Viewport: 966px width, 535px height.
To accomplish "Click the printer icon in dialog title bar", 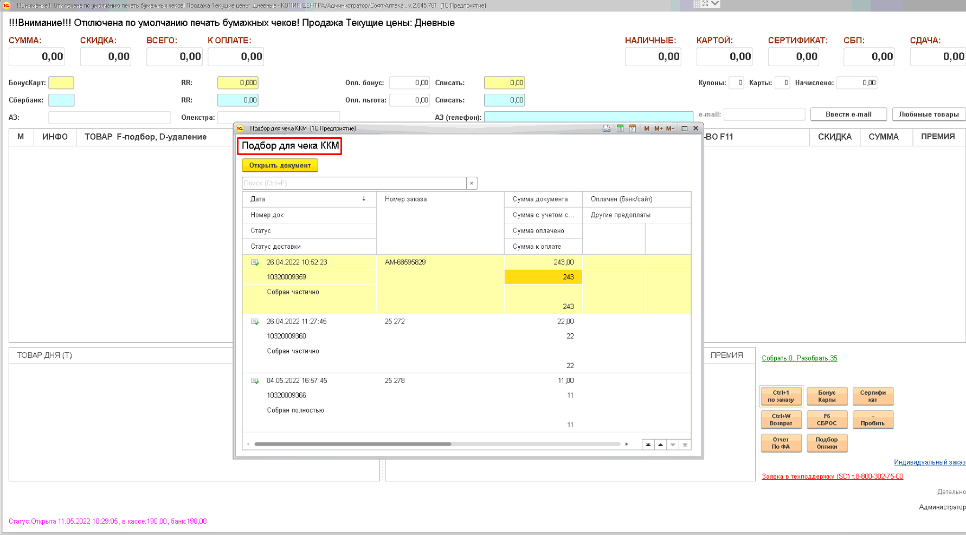I will pyautogui.click(x=607, y=128).
